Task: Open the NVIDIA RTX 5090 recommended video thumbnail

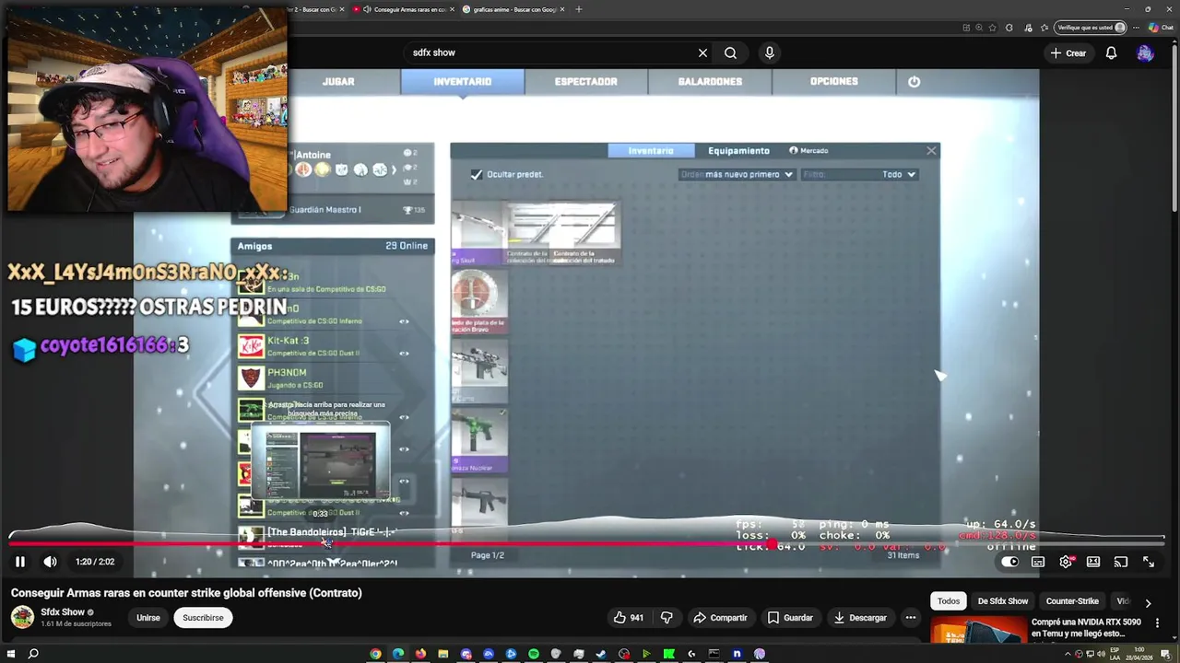Action: point(978,630)
